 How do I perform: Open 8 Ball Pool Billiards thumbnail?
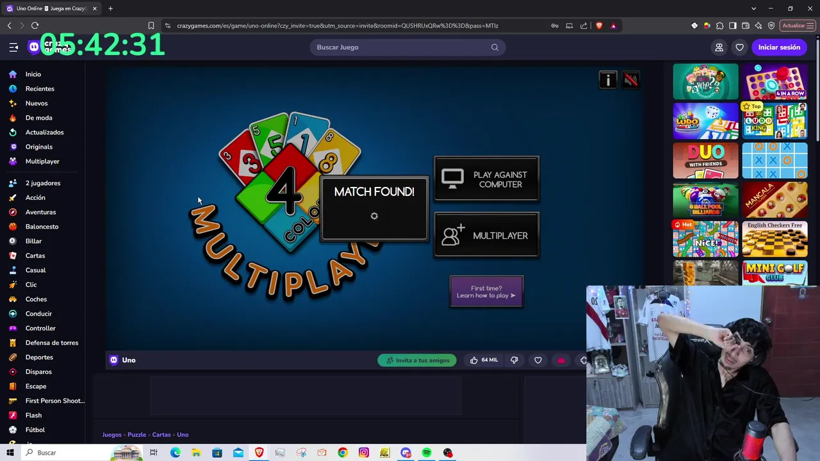point(705,200)
